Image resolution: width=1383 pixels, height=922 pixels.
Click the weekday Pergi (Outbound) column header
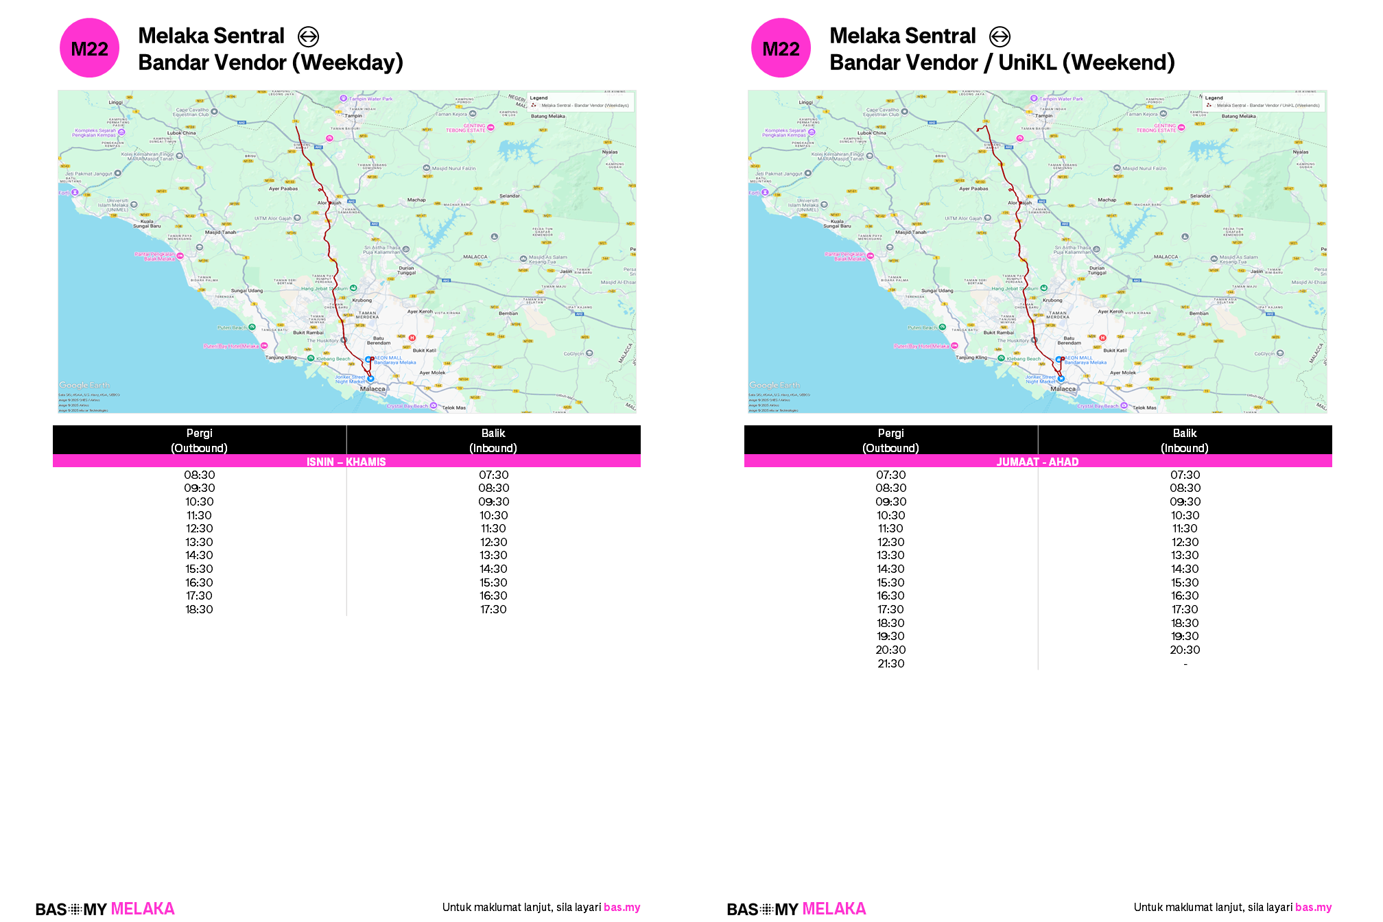[x=199, y=440]
